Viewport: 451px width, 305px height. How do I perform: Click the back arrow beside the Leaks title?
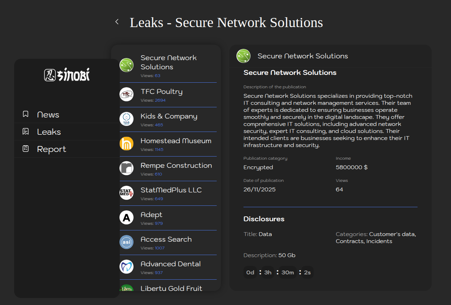(x=117, y=22)
